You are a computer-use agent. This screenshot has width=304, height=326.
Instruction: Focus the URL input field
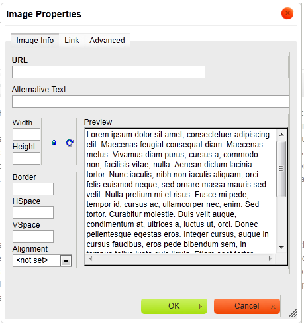pos(109,72)
